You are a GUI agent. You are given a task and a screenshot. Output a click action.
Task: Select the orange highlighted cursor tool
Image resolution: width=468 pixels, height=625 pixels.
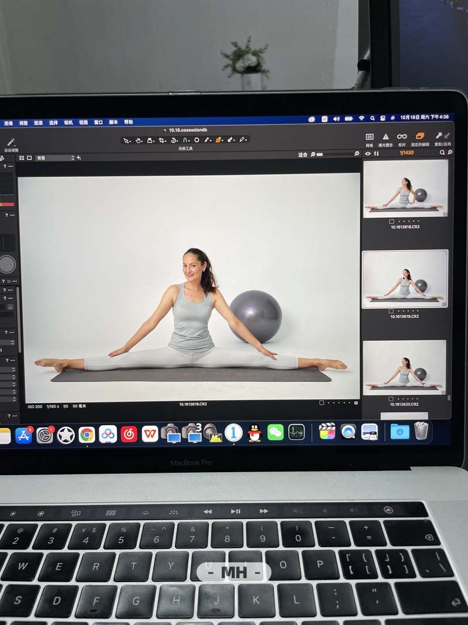(218, 140)
